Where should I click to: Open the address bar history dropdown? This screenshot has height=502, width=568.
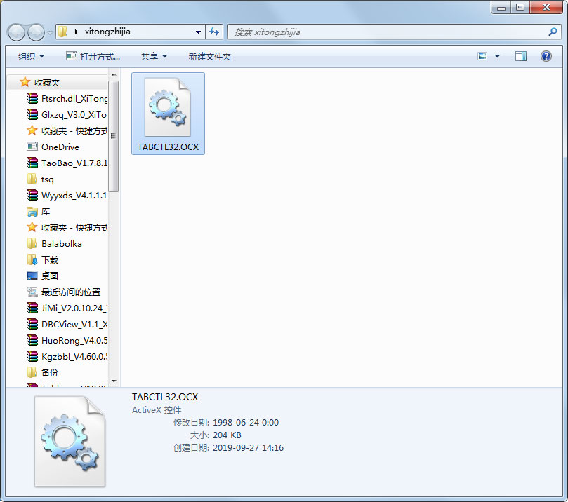[x=197, y=32]
